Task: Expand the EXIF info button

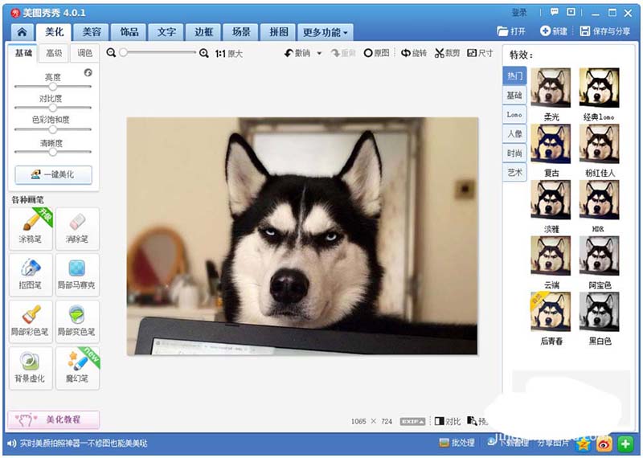Action: 412,422
